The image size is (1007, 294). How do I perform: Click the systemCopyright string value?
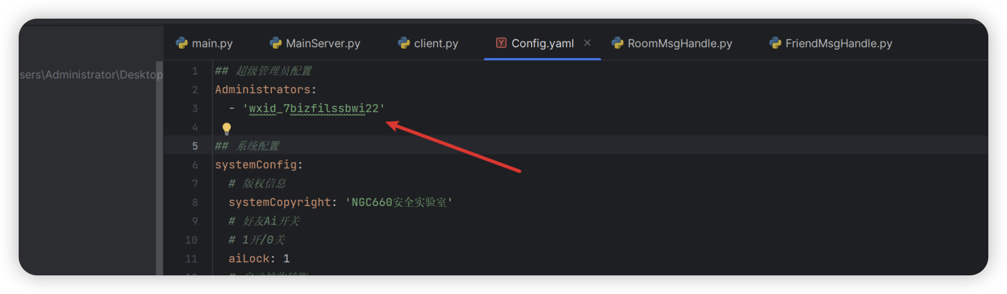point(399,202)
